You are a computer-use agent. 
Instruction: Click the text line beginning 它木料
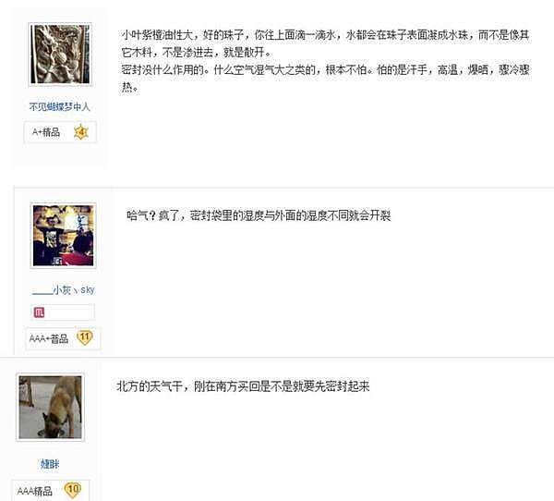point(197,53)
